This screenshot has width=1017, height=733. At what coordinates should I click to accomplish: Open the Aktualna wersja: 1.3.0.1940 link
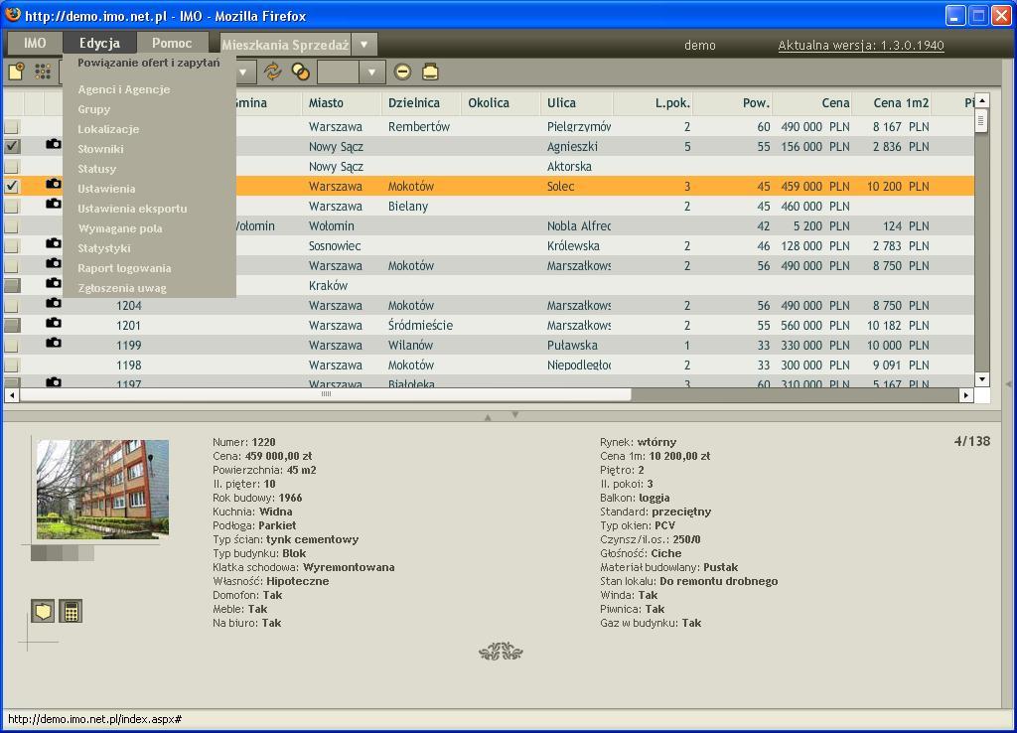(861, 46)
